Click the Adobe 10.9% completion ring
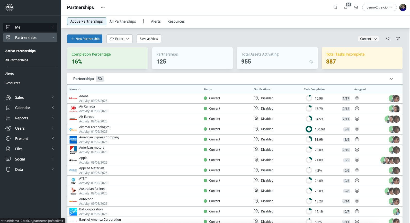Screen dimensions: 410x223 [309, 98]
